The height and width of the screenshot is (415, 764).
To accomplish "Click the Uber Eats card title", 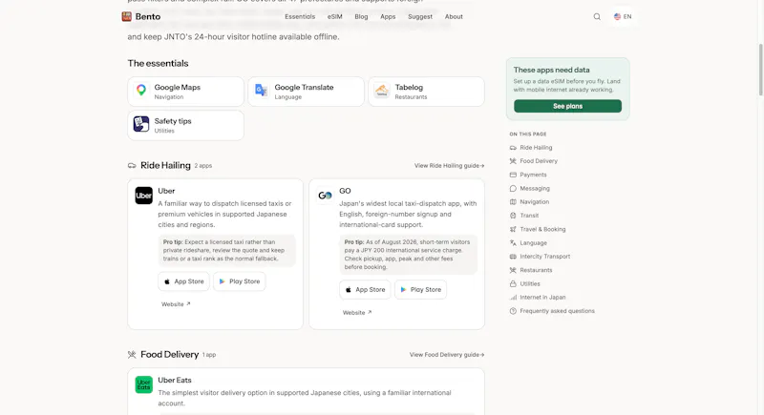I will 175,380.
